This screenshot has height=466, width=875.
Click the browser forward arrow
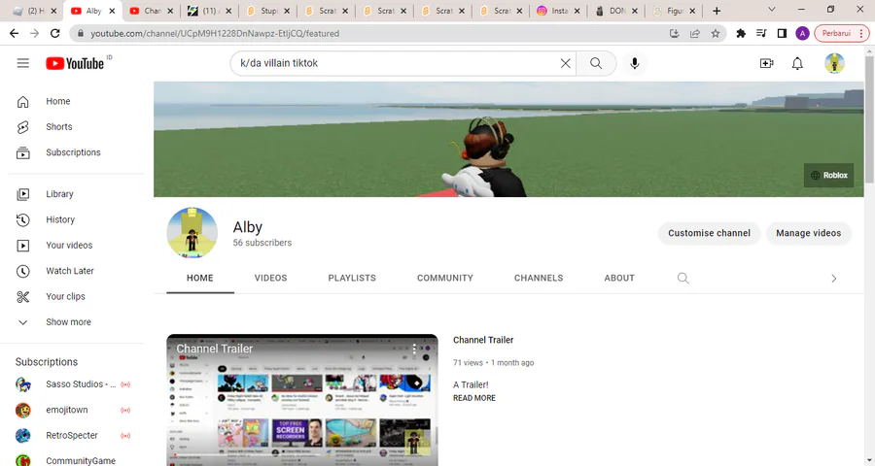pyautogui.click(x=35, y=33)
